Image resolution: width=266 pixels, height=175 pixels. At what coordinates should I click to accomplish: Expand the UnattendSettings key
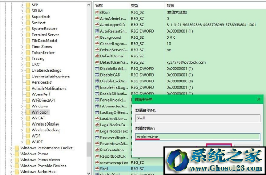22,70
